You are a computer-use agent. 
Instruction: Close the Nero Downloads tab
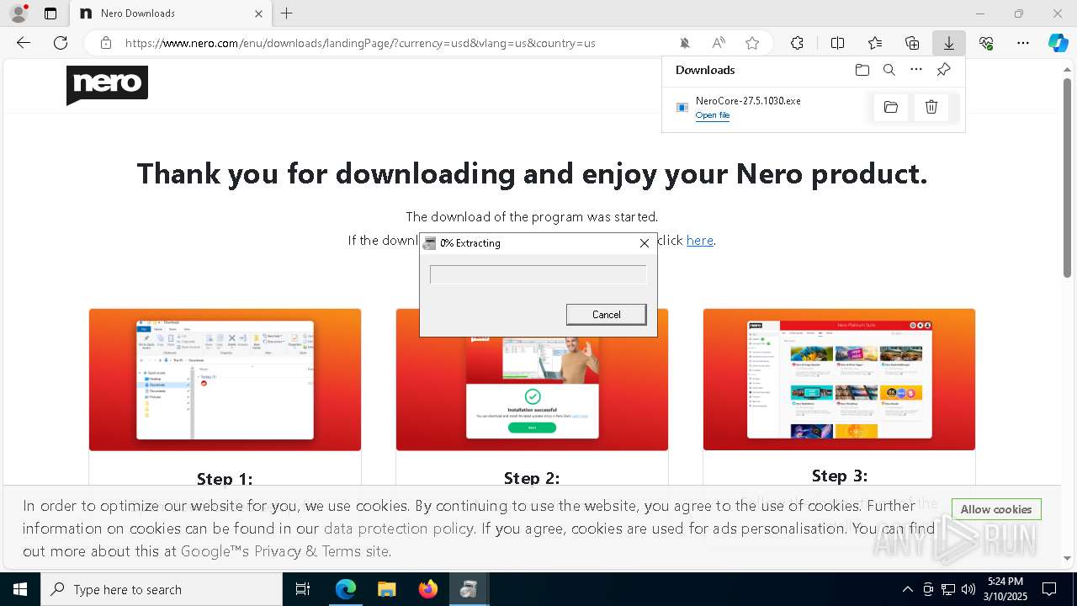click(x=259, y=13)
